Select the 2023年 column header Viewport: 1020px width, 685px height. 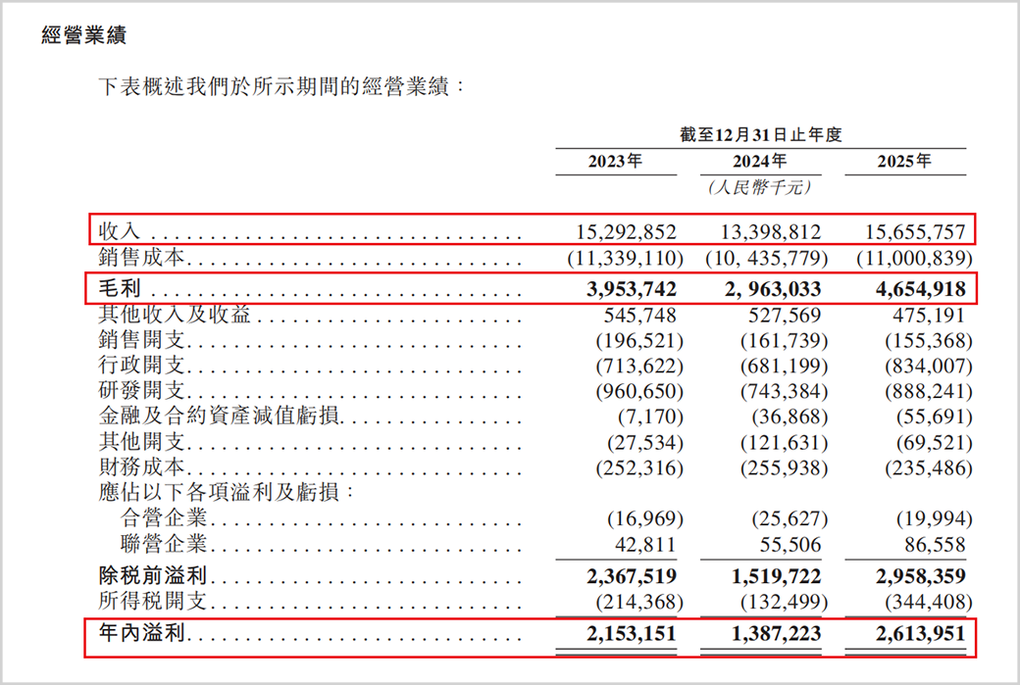pos(614,162)
